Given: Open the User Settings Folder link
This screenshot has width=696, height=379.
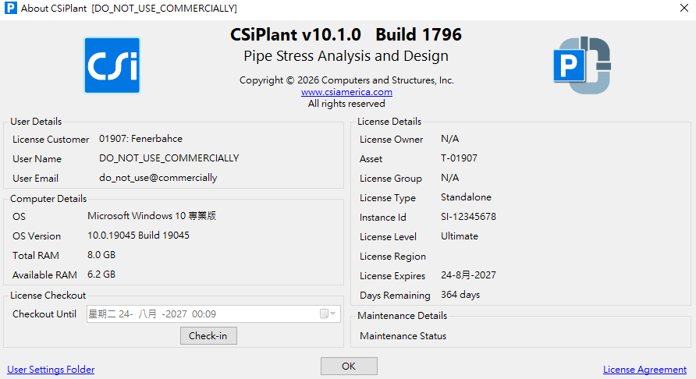Looking at the screenshot, I should coord(51,369).
